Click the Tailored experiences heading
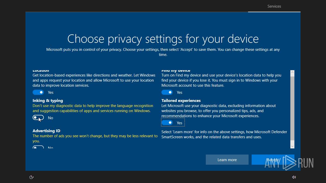Image resolution: width=326 pixels, height=183 pixels. [181, 100]
